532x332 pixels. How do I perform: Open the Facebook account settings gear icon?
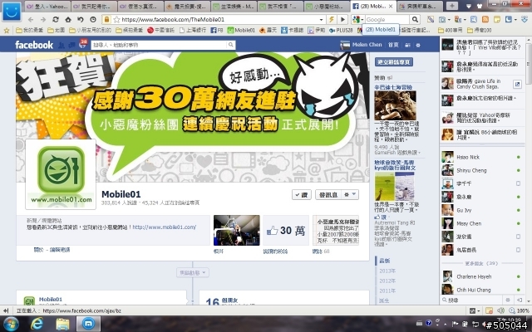click(x=418, y=45)
